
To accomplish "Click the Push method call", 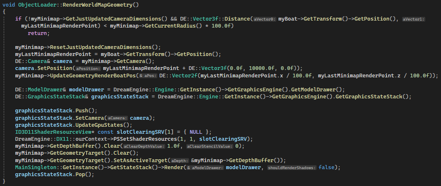I will coord(82,111).
